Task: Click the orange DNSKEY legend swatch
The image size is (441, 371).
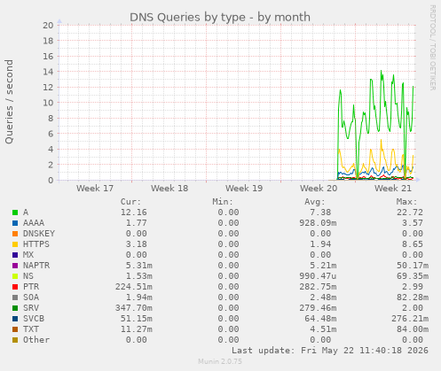Action: coord(15,234)
